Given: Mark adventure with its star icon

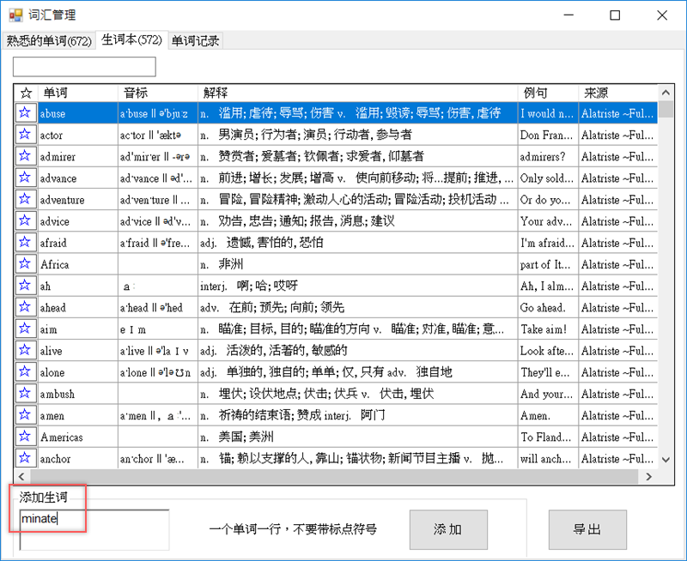Looking at the screenshot, I should (26, 200).
